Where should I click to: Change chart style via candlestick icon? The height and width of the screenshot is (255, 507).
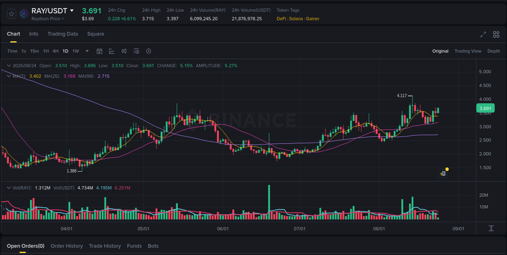coord(124,51)
